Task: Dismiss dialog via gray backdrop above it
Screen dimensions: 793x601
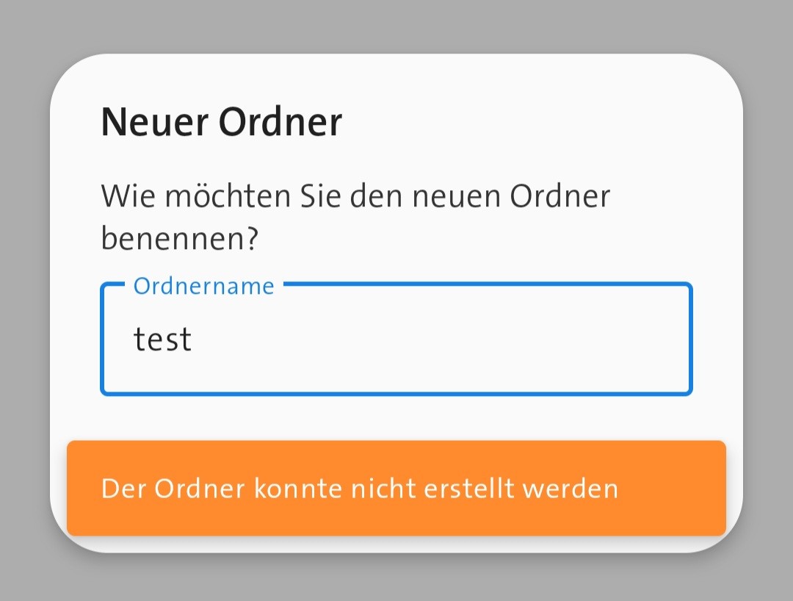Action: coord(396,26)
